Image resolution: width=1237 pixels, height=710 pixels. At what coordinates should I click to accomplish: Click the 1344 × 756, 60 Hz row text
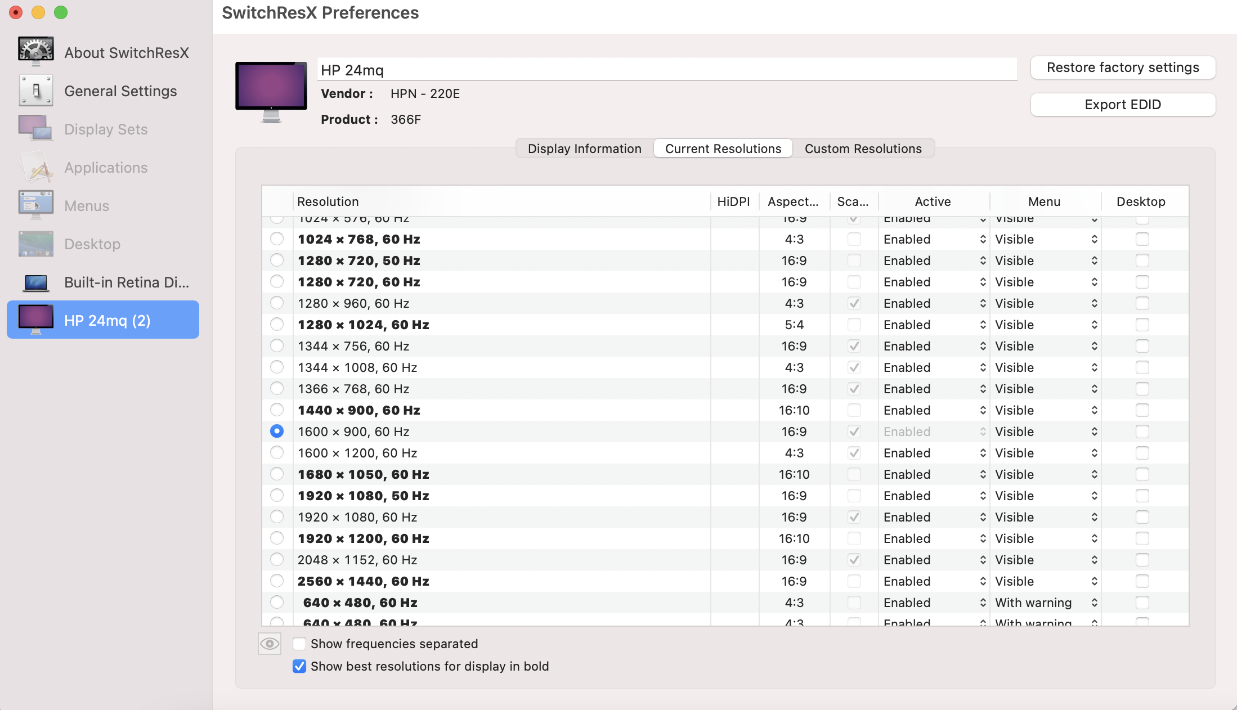[353, 346]
